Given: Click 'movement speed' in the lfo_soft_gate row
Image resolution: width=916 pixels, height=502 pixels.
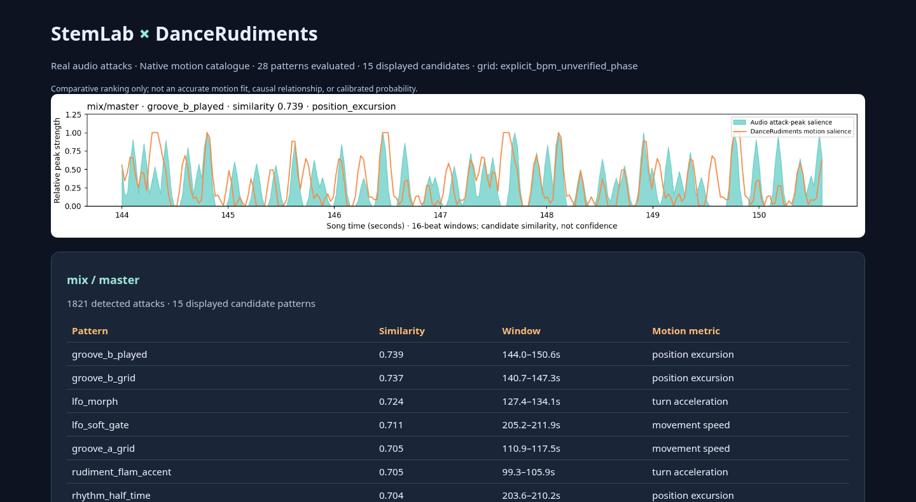Looking at the screenshot, I should click(691, 425).
